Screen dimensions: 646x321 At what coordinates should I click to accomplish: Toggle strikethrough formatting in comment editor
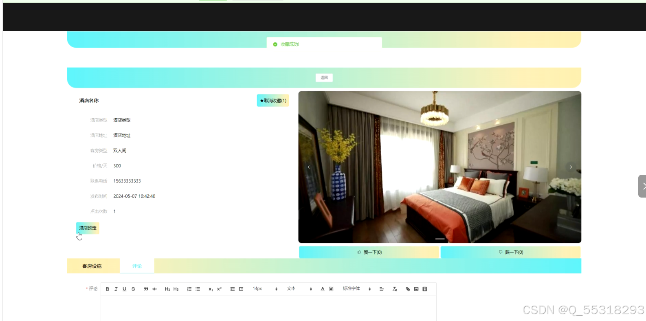(x=133, y=289)
